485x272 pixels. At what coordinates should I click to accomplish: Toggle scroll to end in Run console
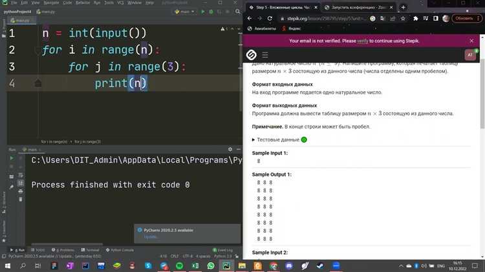(21, 183)
